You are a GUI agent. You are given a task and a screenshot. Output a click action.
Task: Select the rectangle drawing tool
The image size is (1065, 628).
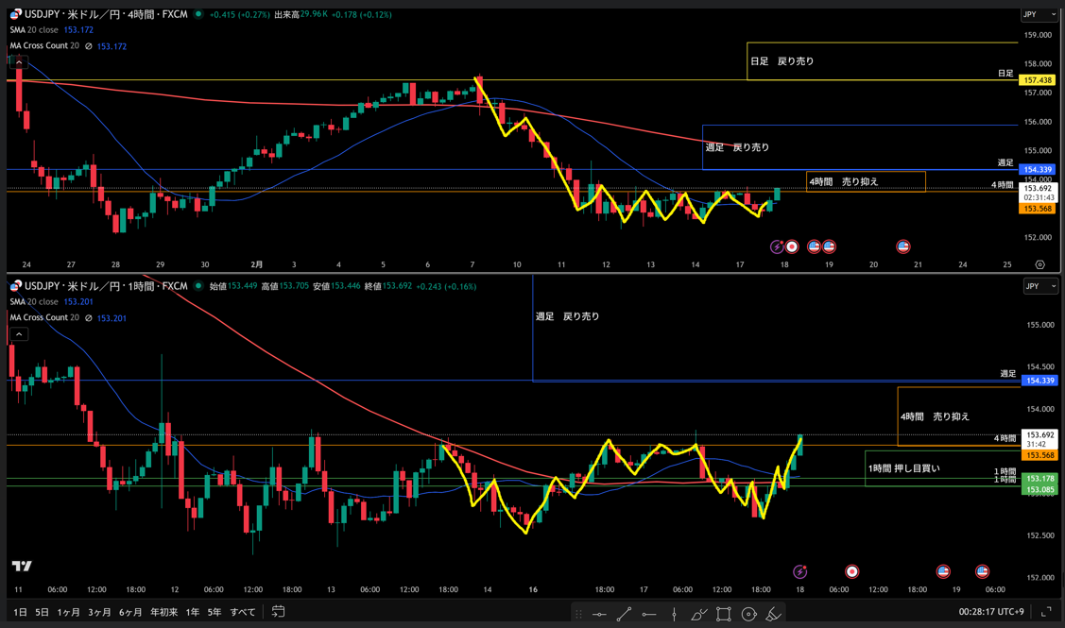click(x=724, y=614)
